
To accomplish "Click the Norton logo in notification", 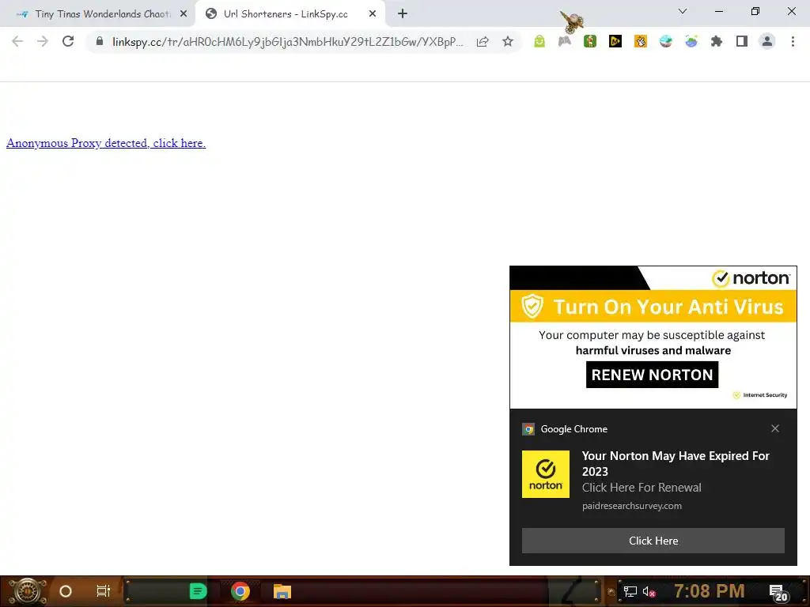I will click(x=546, y=474).
